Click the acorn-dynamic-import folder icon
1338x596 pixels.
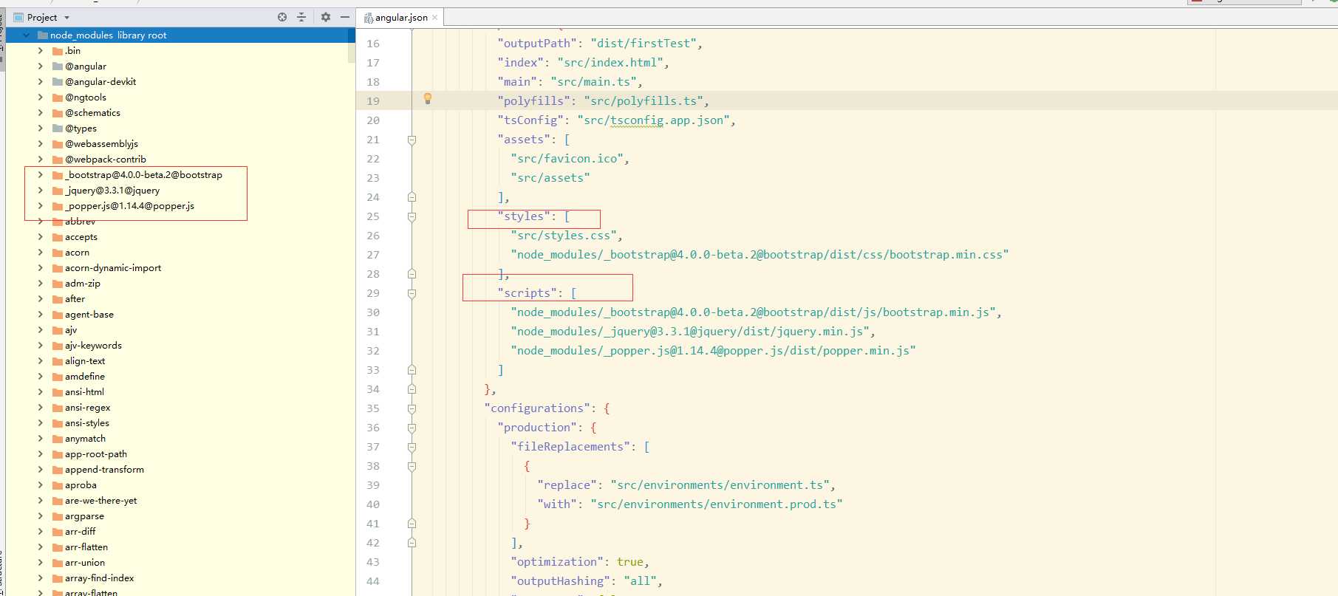(x=58, y=268)
